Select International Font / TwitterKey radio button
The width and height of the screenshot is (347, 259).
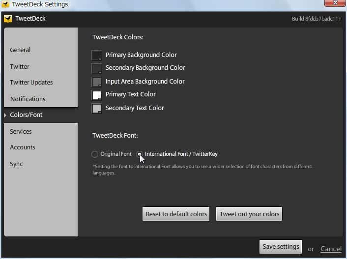[140, 154]
